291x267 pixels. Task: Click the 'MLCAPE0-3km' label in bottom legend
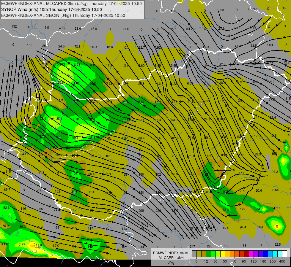point(171,258)
